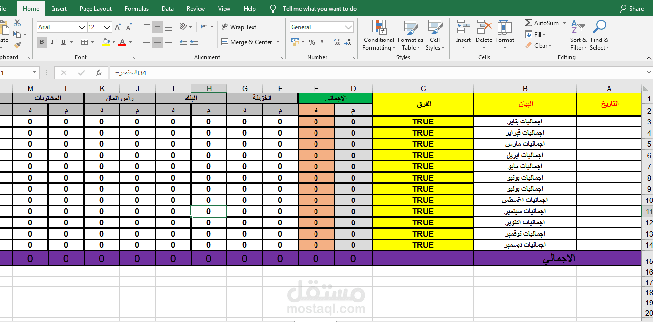Open the Help tab
This screenshot has width=653, height=322.
point(249,9)
